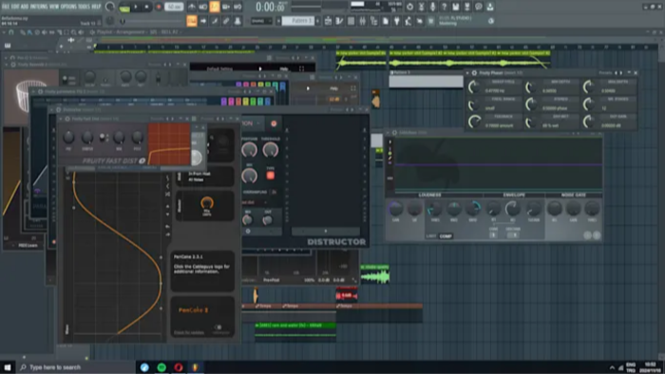Click the tempo tapper icon

pos(408,21)
